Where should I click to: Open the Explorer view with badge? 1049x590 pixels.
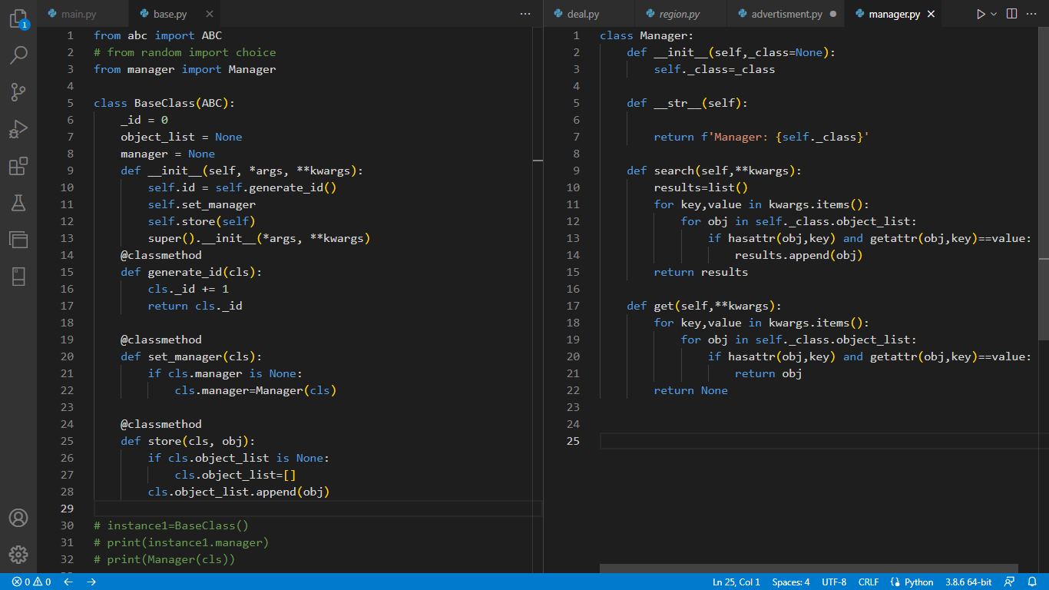18,18
